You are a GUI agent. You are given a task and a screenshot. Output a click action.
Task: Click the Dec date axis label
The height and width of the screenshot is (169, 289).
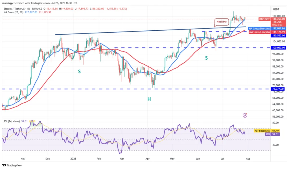click(x=47, y=159)
